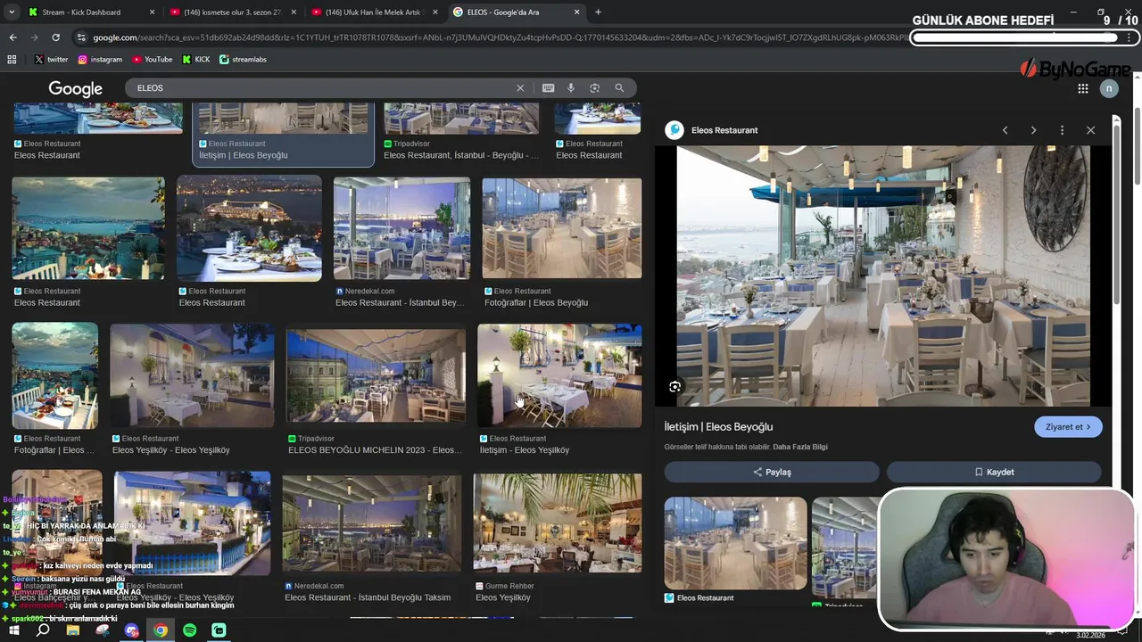Focus the ELEOS search input field
This screenshot has width=1142, height=642.
tap(321, 87)
